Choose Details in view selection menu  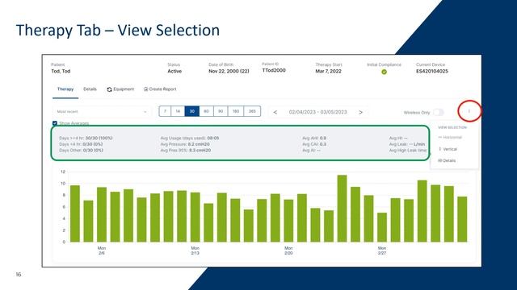[447, 160]
